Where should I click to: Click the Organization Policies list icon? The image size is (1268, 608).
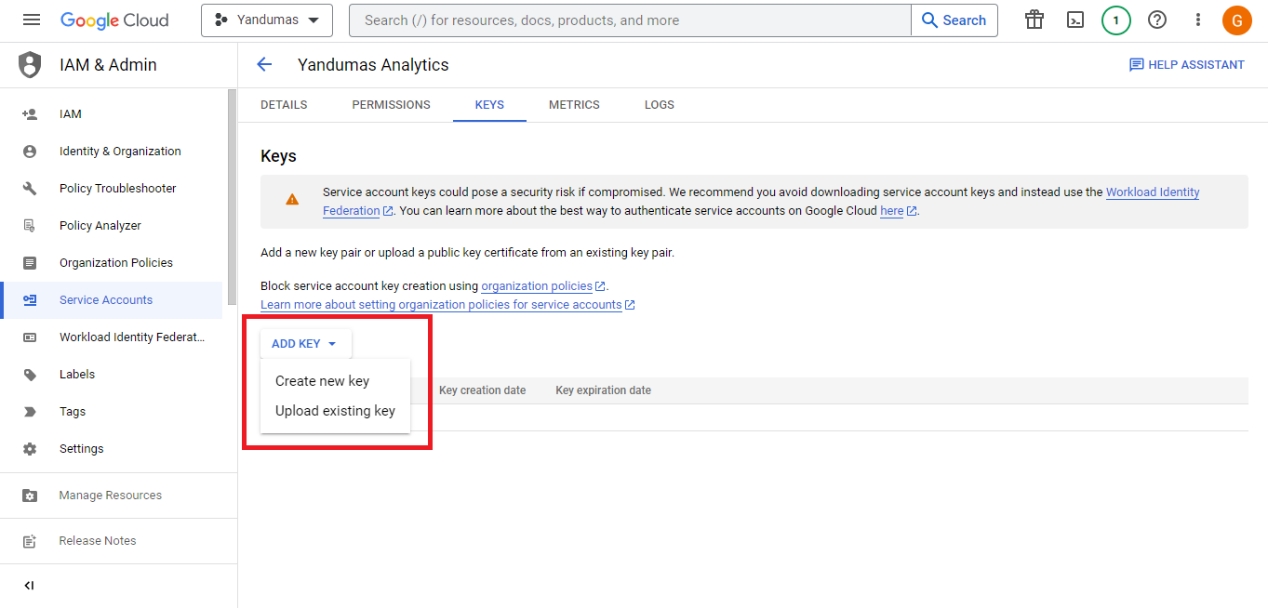(x=30, y=263)
